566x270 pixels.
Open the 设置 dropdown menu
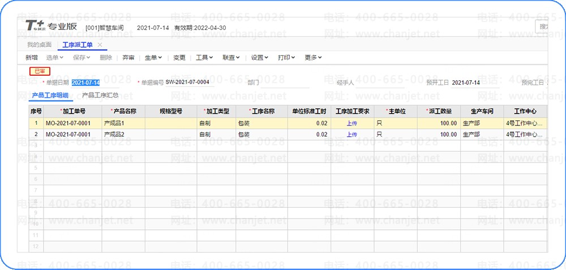260,58
